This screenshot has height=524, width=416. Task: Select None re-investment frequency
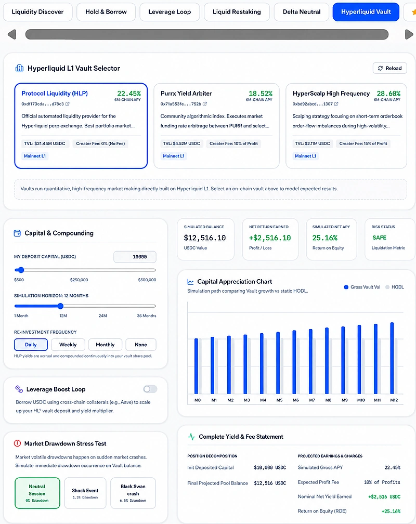(x=141, y=345)
